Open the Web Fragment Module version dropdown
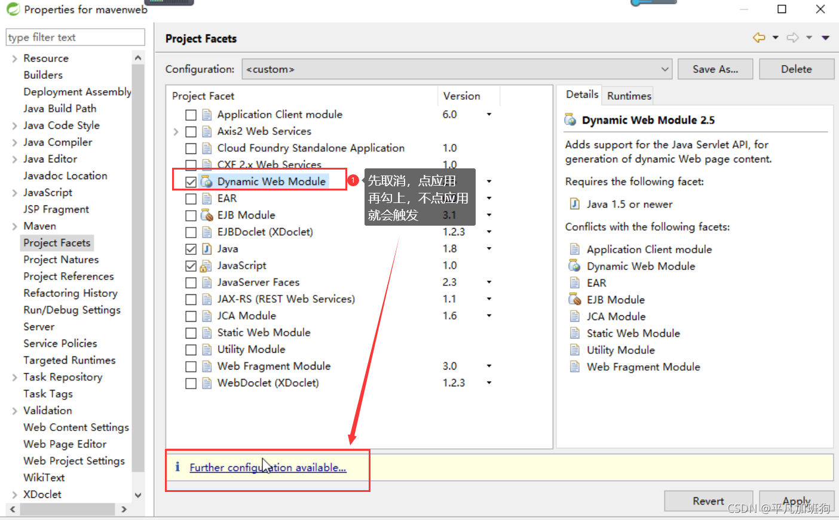 click(x=489, y=366)
